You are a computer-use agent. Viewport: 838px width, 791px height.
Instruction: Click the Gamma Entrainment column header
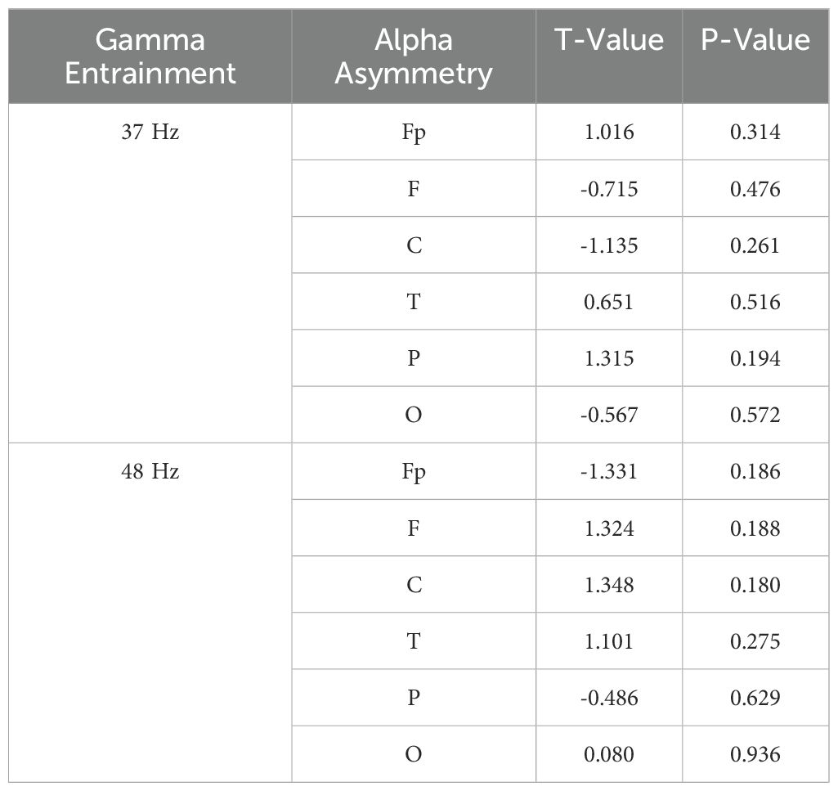[x=150, y=56]
